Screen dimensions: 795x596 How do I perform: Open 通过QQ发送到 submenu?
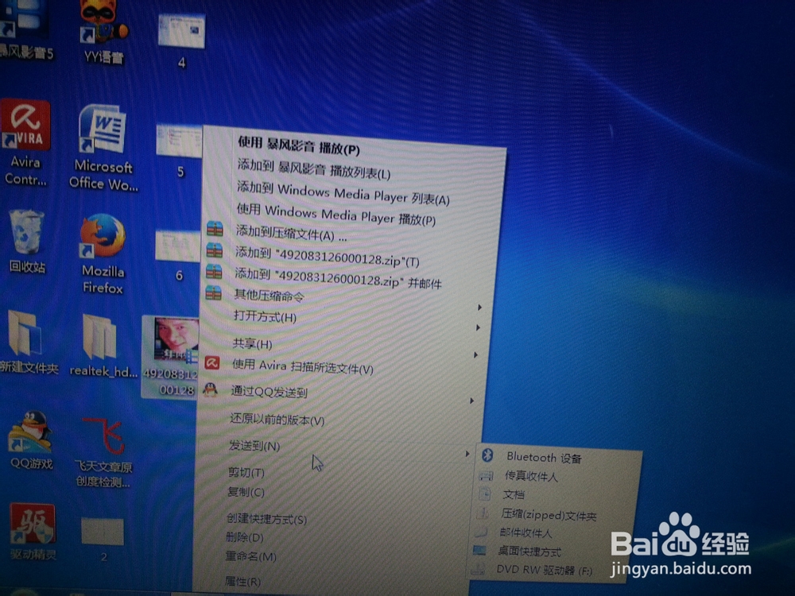[269, 392]
